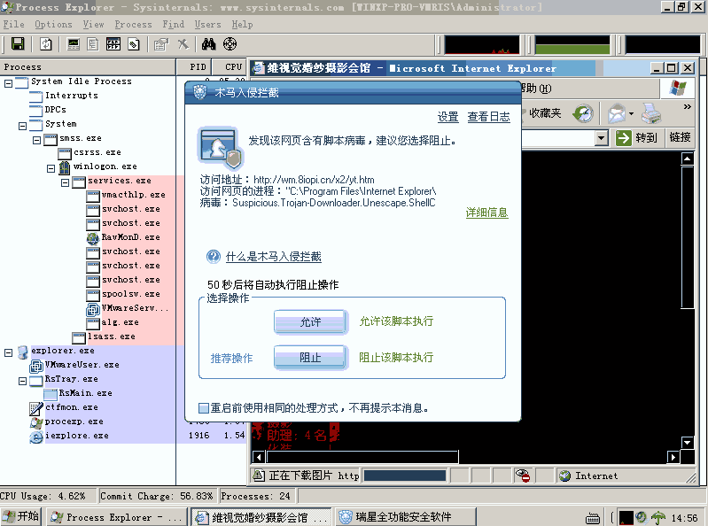
Task: Open the Options menu
Action: [x=53, y=25]
